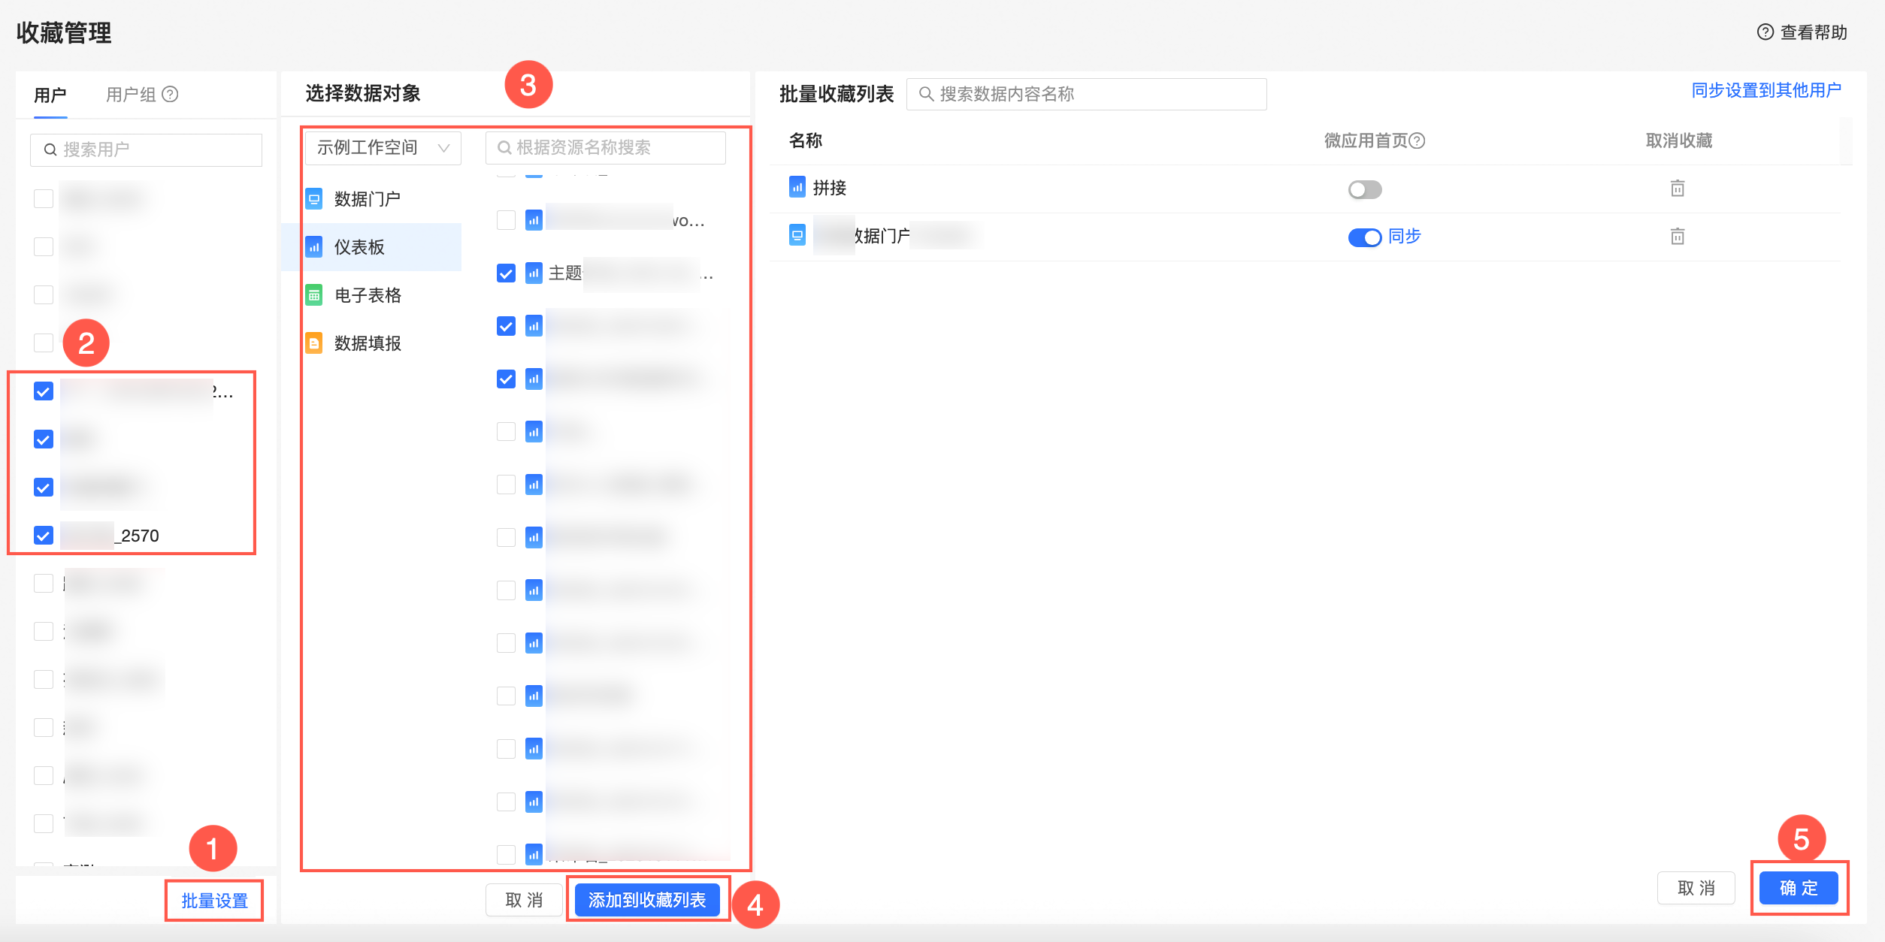Click help icon beside 微应用首页 header
Viewport: 1885px width, 942px height.
(x=1417, y=140)
